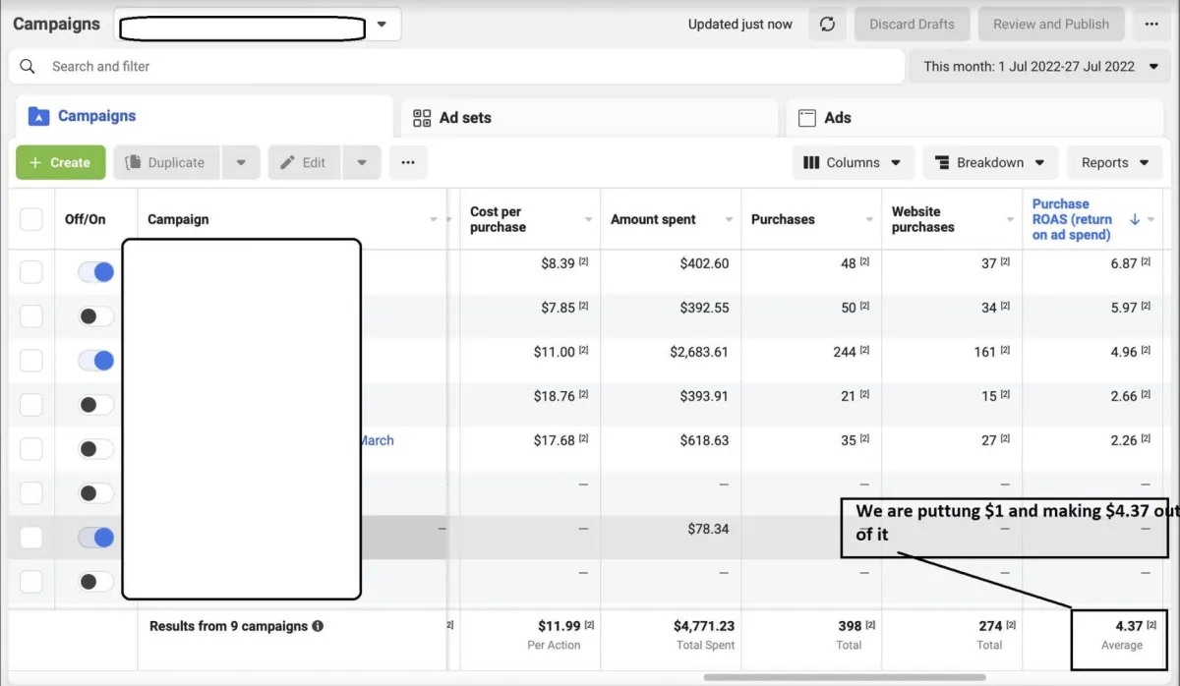
Task: Turn on the campaign with $618.63 spent
Action: [x=96, y=449]
